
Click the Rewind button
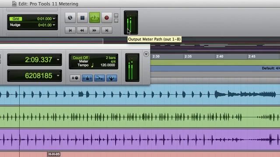82,30
